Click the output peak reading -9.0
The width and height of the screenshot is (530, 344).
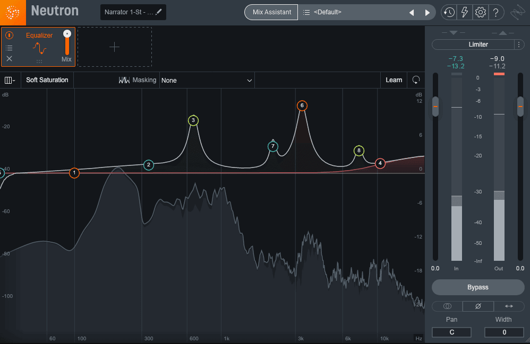coord(497,59)
